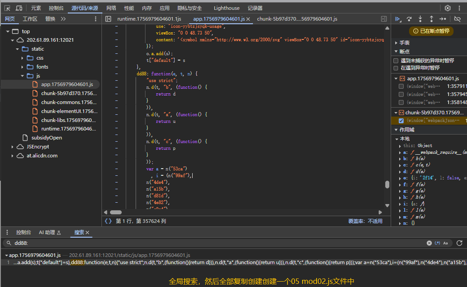Step into next function call
The image size is (467, 287).
(420, 19)
